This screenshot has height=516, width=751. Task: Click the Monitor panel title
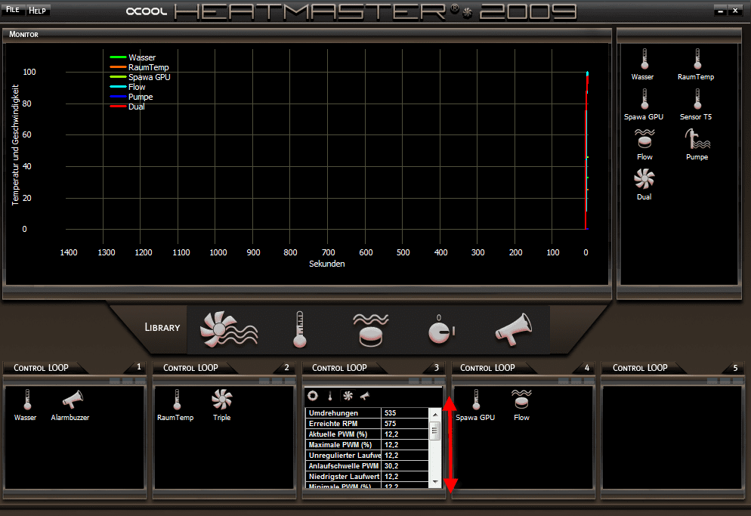(23, 35)
